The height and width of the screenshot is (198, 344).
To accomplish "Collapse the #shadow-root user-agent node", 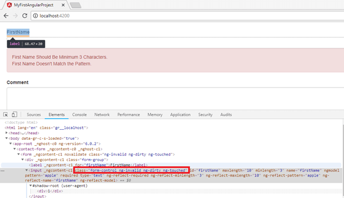I will (x=30, y=185).
